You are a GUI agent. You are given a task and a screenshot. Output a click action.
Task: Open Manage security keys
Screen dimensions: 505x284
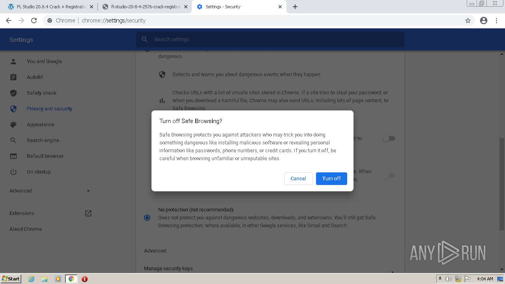(x=270, y=269)
